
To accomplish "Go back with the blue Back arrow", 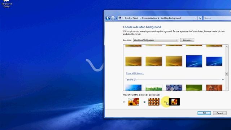I will pos(108,18).
